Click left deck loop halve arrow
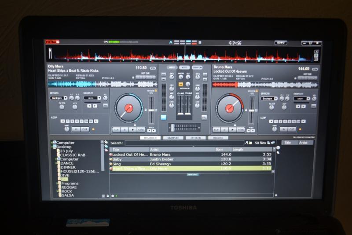This screenshot has width=352, height=235. [62, 121]
